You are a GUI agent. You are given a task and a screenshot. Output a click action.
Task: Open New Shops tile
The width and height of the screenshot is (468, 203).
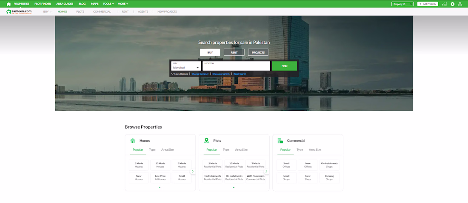(x=308, y=177)
